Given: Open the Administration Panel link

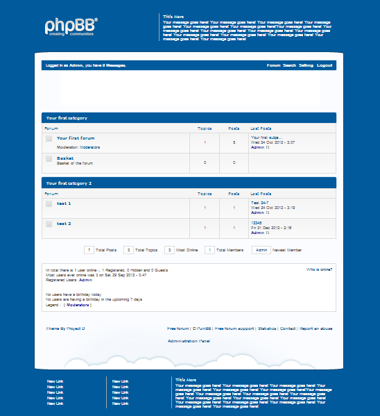Looking at the screenshot, I should pyautogui.click(x=189, y=341).
